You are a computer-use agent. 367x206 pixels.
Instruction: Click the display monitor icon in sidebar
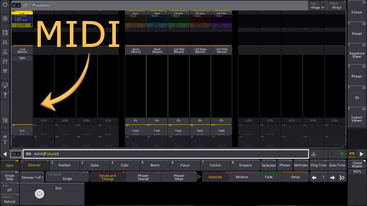[5, 85]
